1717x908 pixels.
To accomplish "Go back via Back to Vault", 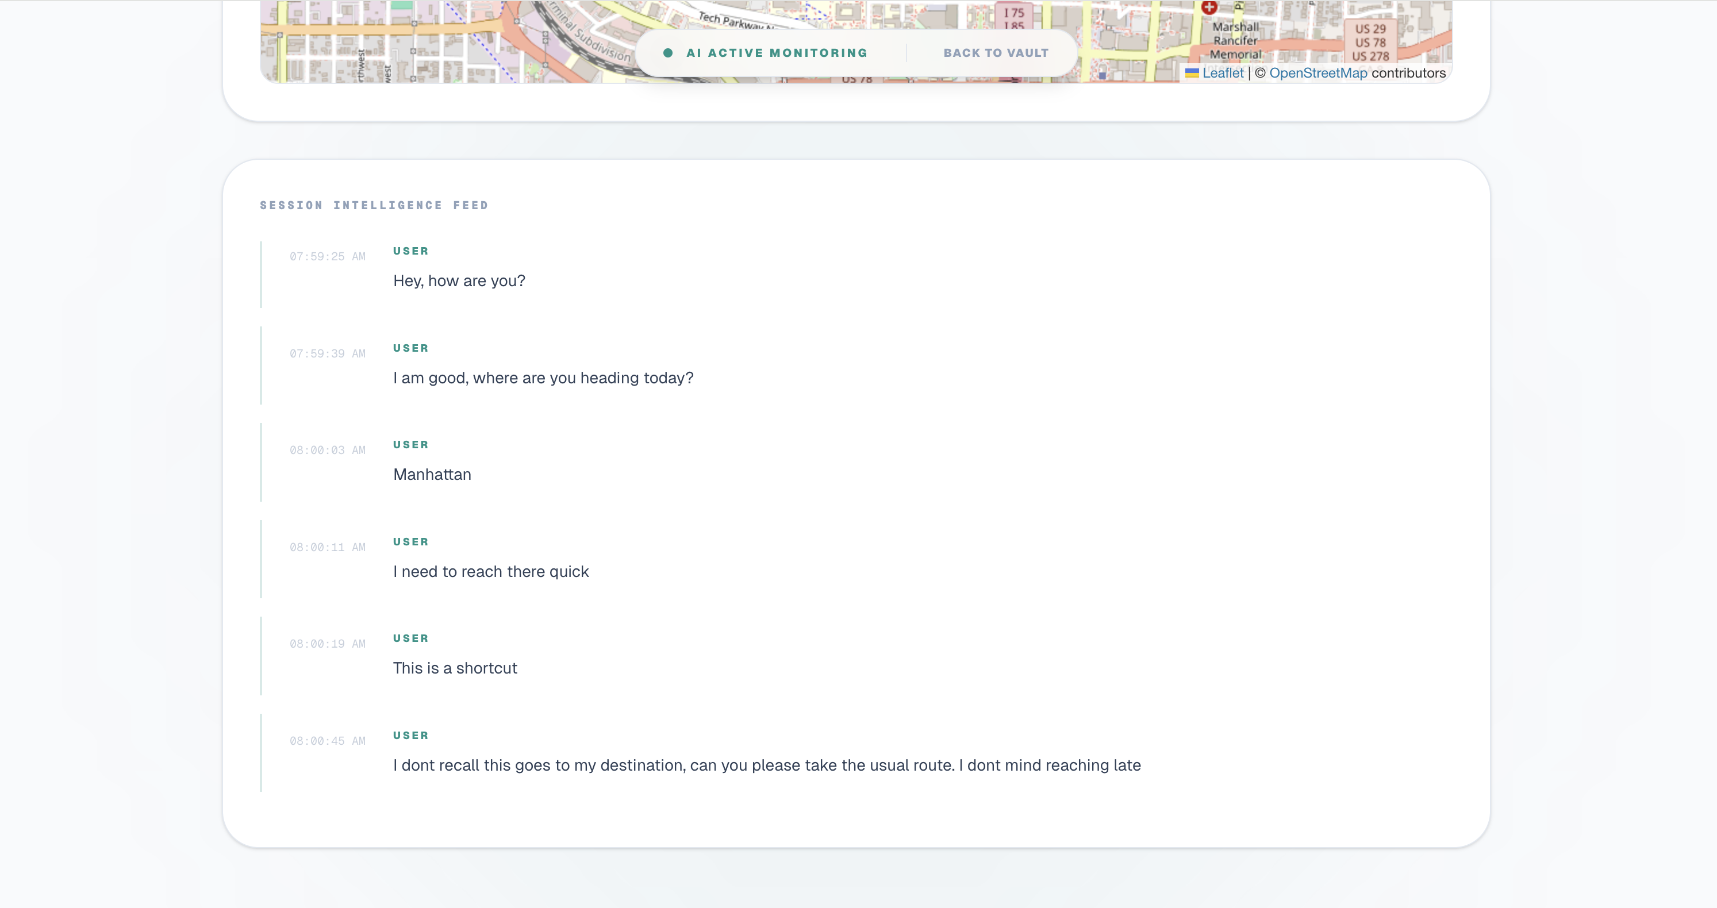I will pos(996,53).
